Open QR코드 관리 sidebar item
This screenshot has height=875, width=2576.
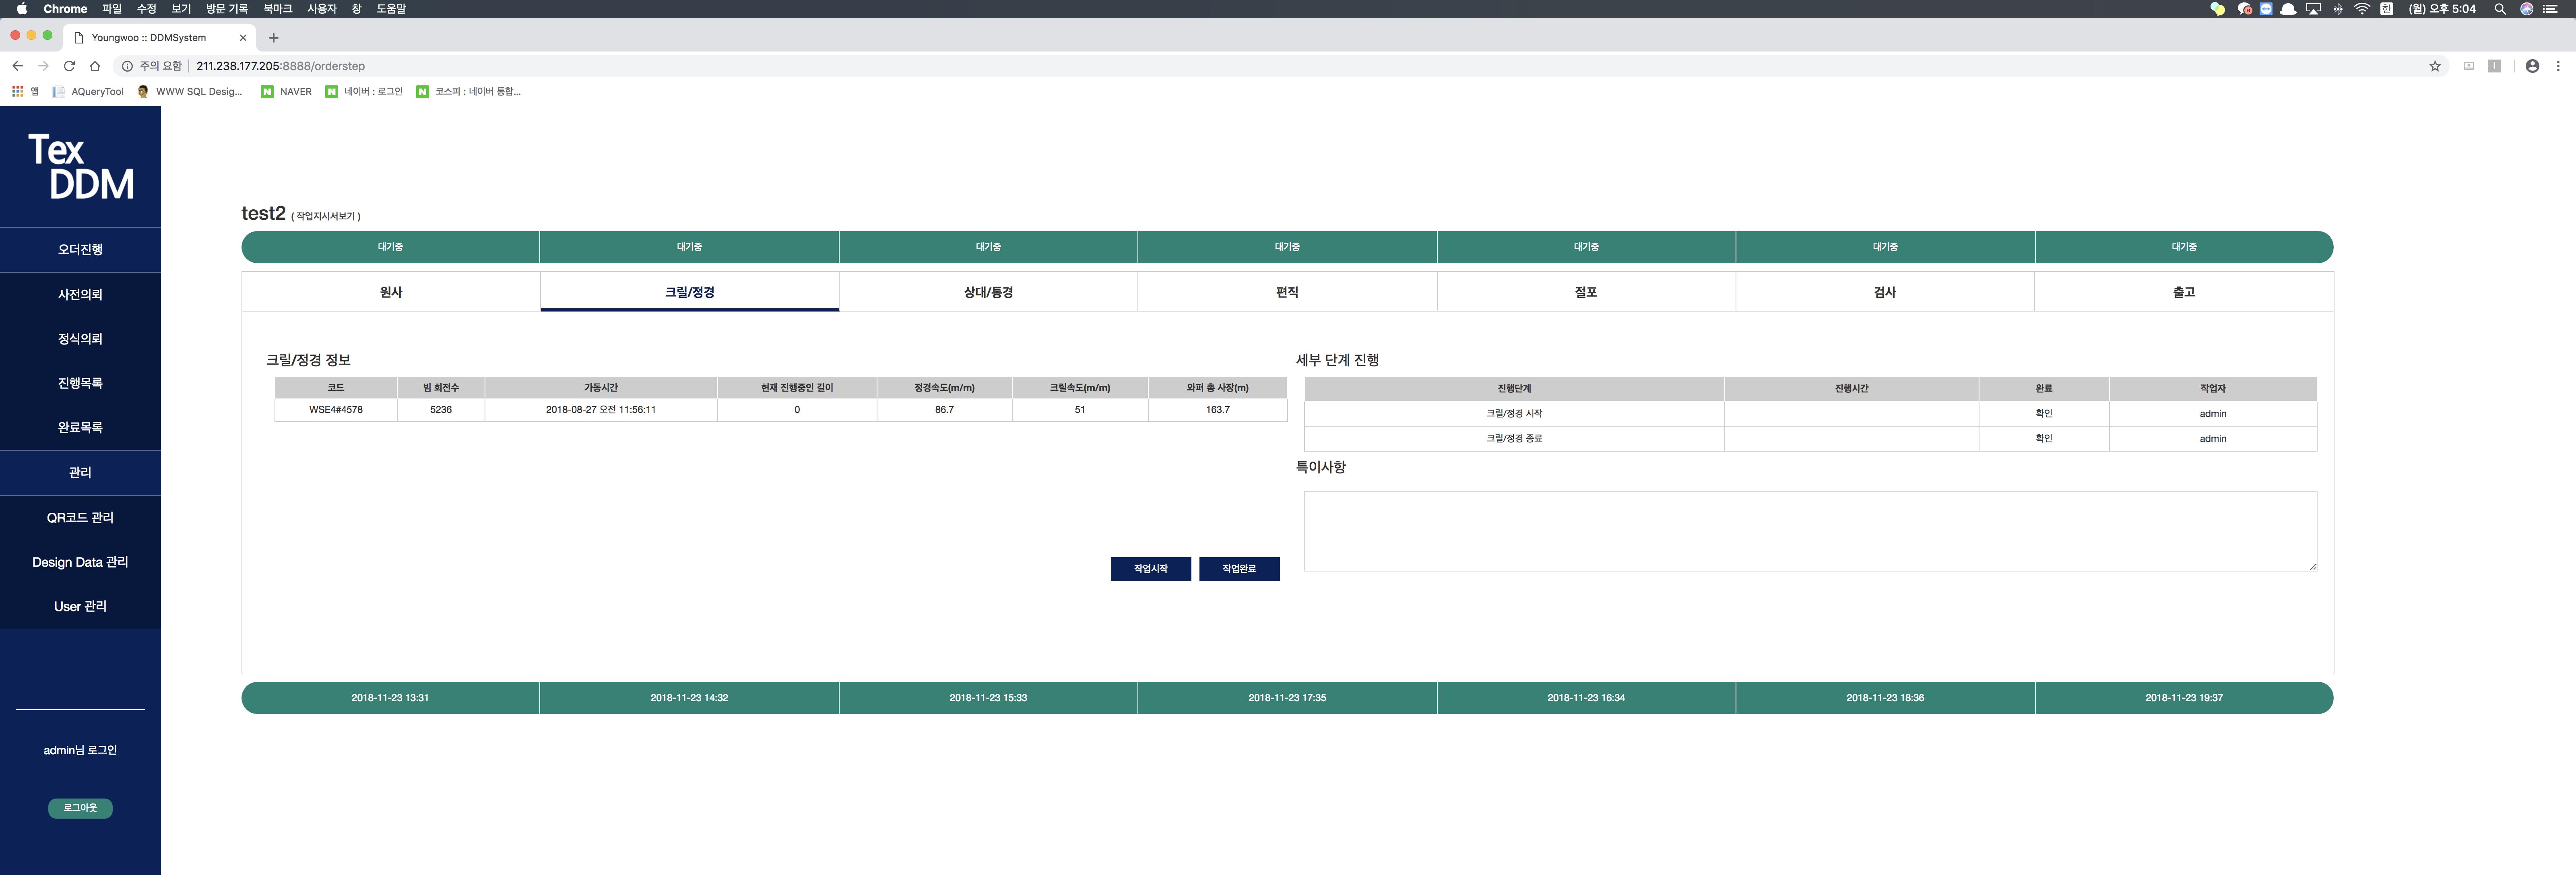point(80,518)
